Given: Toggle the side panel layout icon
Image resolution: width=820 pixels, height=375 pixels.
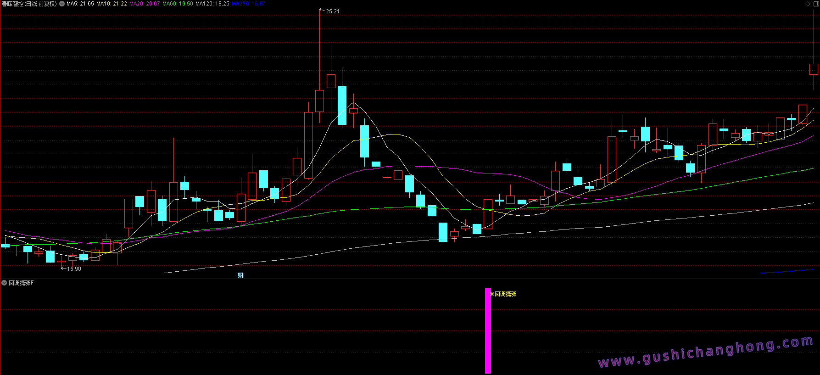Looking at the screenshot, I should 815,4.
